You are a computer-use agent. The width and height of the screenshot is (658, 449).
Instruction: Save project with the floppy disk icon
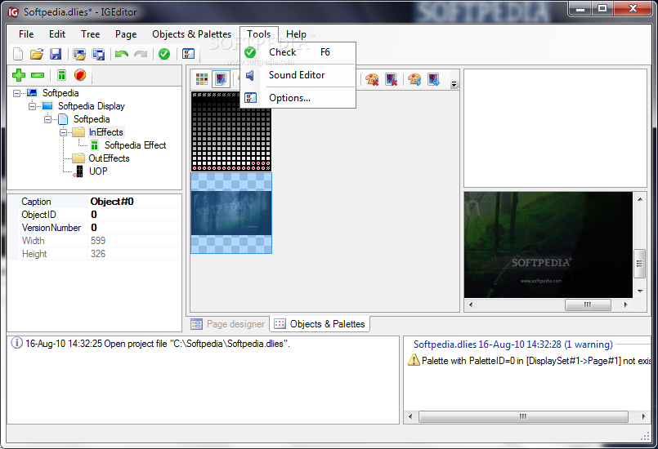[x=56, y=54]
